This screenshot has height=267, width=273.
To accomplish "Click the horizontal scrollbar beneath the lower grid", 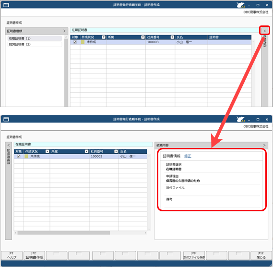I will [x=81, y=233].
